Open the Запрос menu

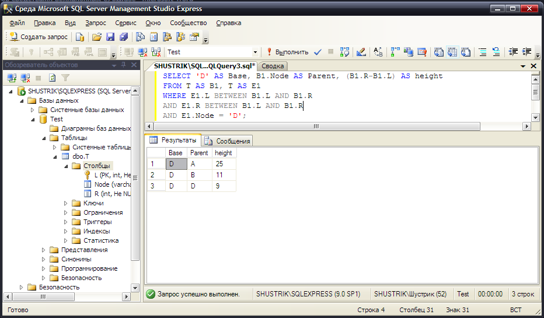pos(96,23)
